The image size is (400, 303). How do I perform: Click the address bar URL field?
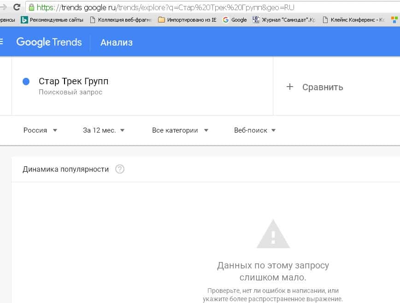click(x=213, y=7)
